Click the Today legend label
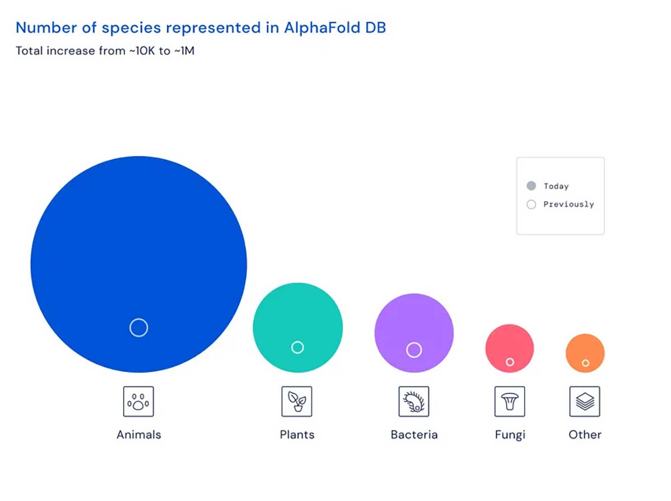This screenshot has width=671, height=501. [556, 186]
